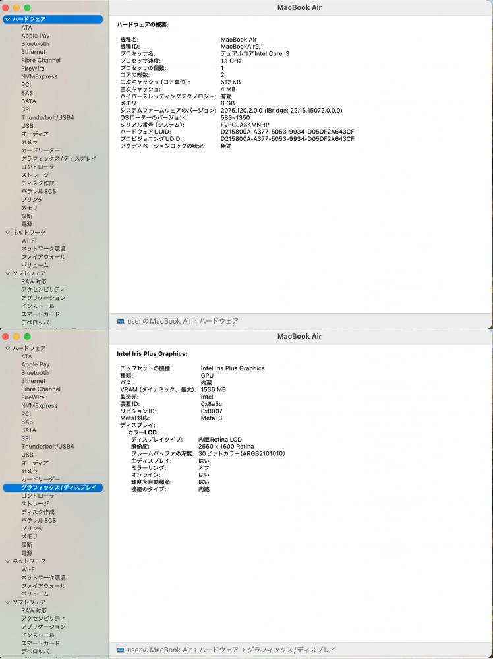
Task: Collapse ネットワーク chevron in hardware overview window
Action: click(x=7, y=233)
